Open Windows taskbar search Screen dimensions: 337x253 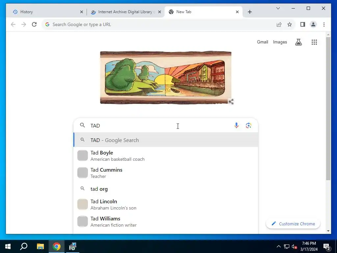pos(24,246)
